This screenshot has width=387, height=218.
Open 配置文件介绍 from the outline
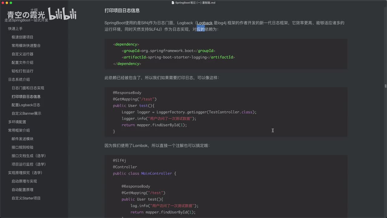tap(22, 62)
